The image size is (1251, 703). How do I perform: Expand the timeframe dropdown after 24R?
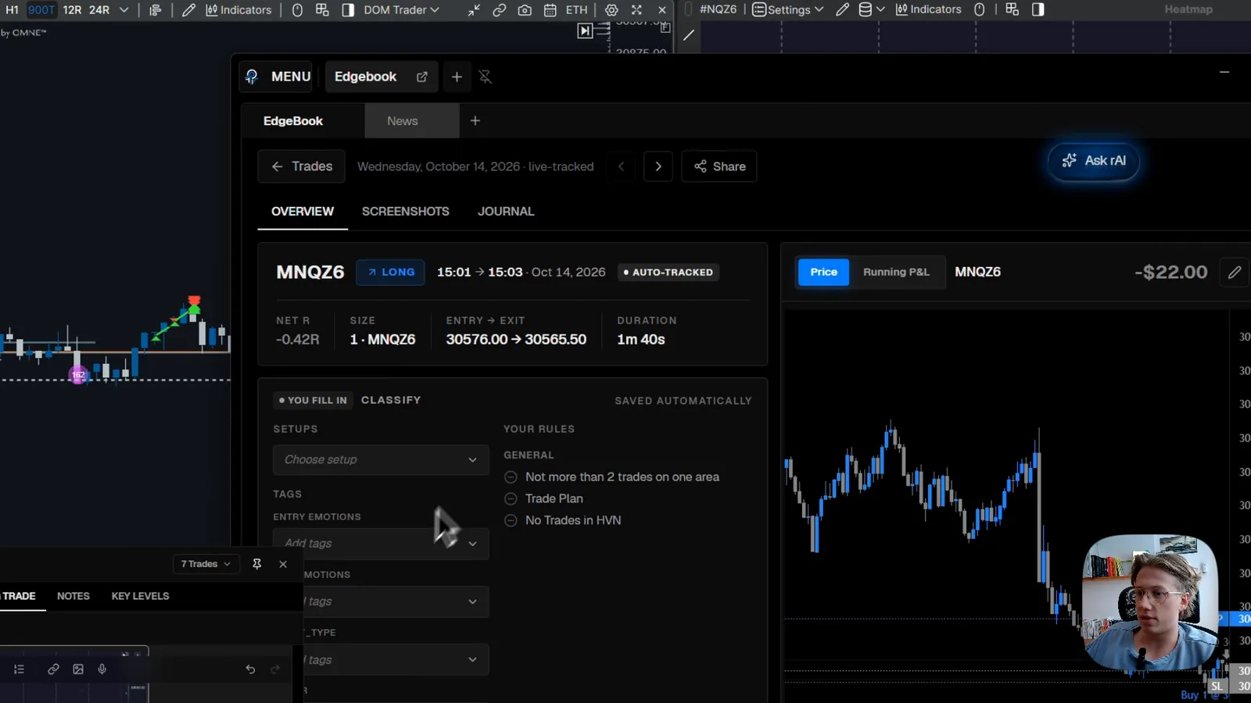(x=124, y=10)
